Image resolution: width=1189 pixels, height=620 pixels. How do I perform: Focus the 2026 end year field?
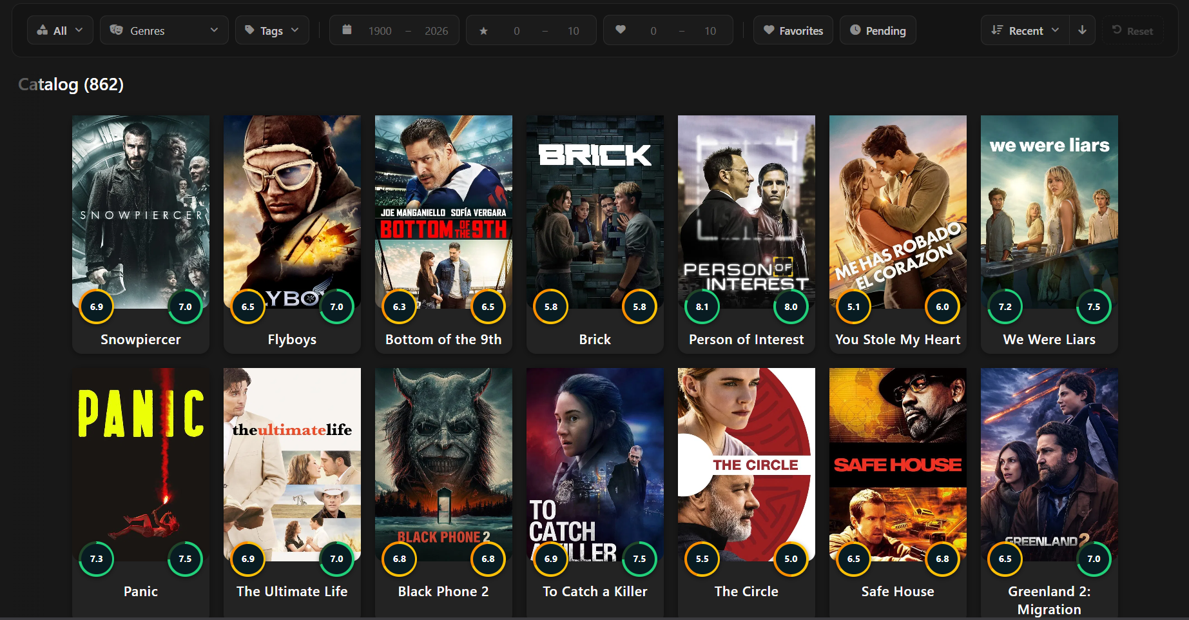coord(436,31)
